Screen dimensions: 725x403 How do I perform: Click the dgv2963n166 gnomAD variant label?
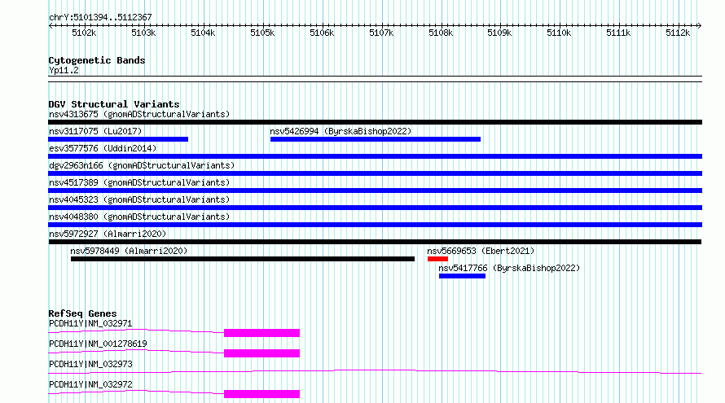pos(142,165)
